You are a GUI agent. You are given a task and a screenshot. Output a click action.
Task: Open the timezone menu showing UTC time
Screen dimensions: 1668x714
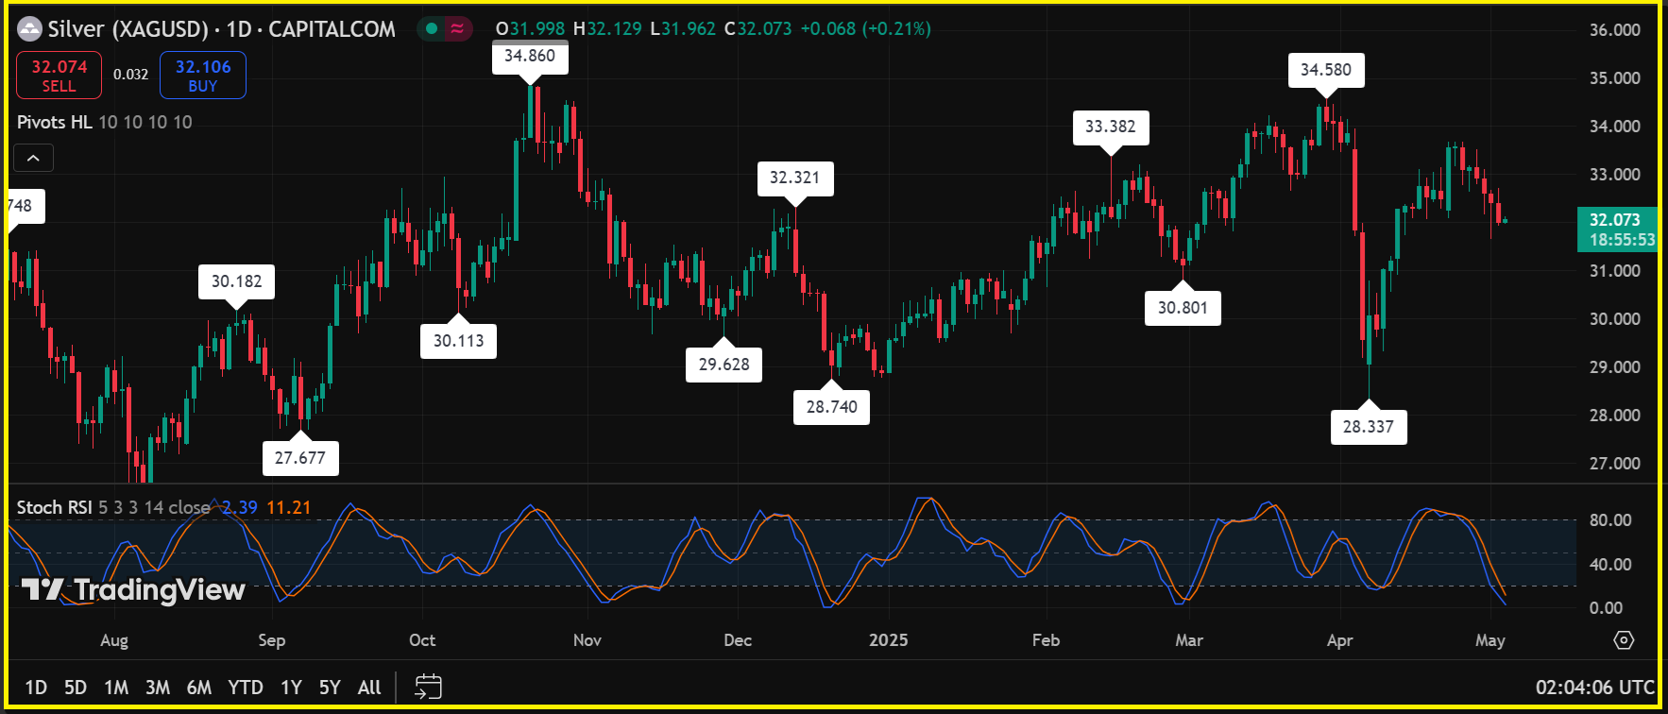coord(1594,687)
